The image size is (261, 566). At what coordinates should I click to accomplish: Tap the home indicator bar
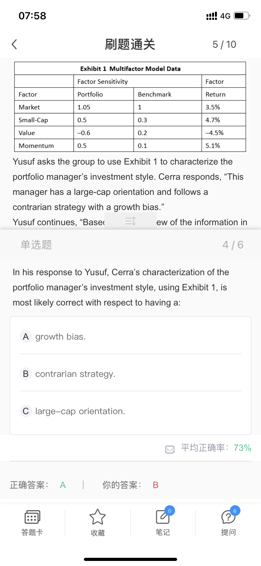click(130, 559)
